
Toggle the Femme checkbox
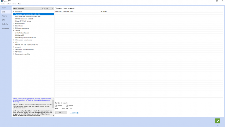[x=67, y=106]
